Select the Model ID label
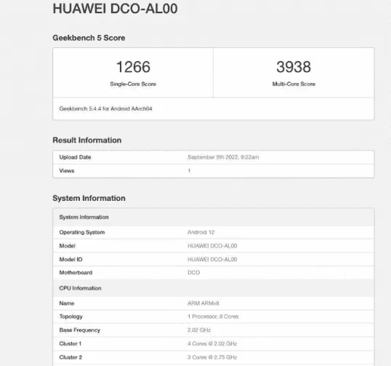The width and height of the screenshot is (391, 366). [70, 259]
